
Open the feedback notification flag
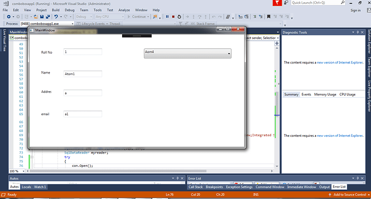tap(277, 3)
